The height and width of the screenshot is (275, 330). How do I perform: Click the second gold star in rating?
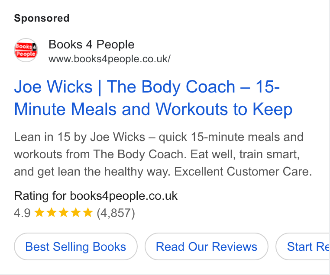pos(51,212)
